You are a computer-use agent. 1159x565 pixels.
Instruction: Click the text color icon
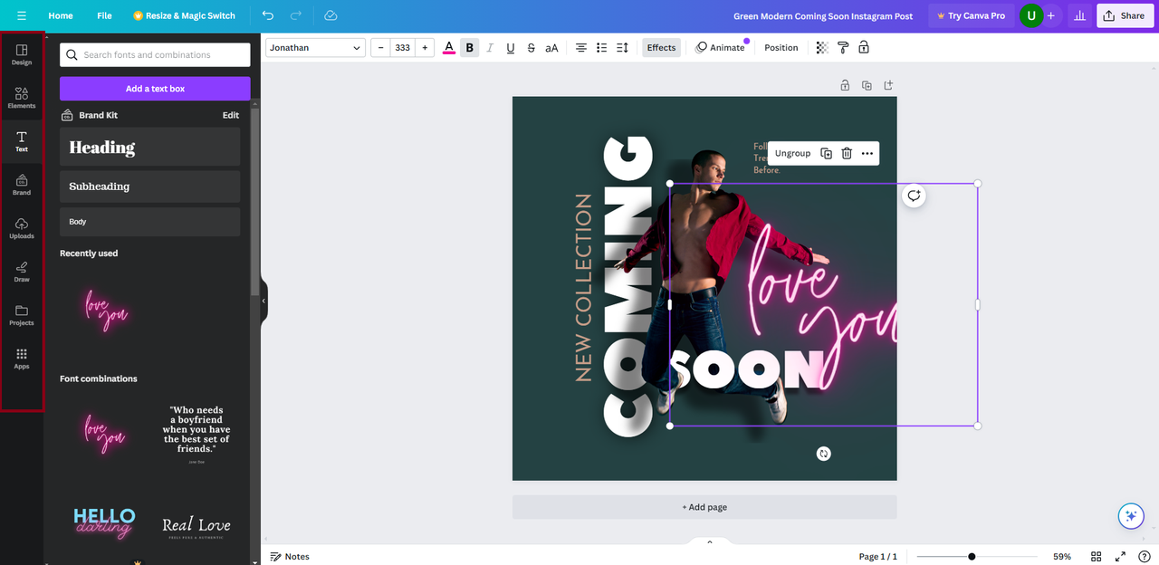point(449,48)
